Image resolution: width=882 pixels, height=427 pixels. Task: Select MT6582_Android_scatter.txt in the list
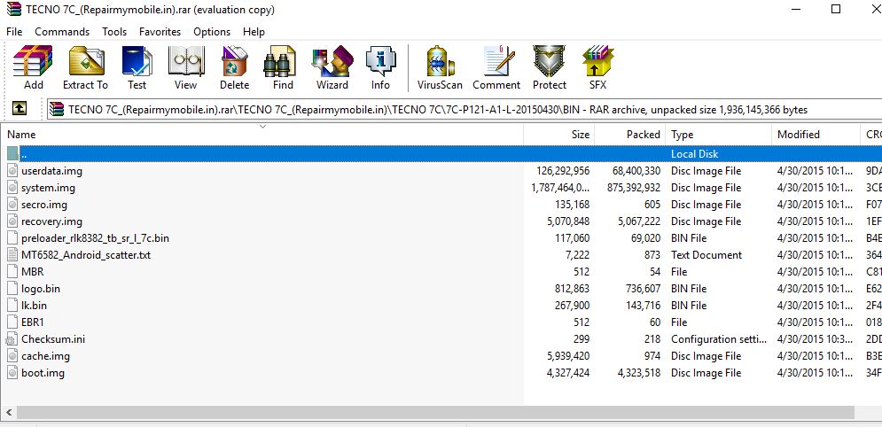point(86,255)
